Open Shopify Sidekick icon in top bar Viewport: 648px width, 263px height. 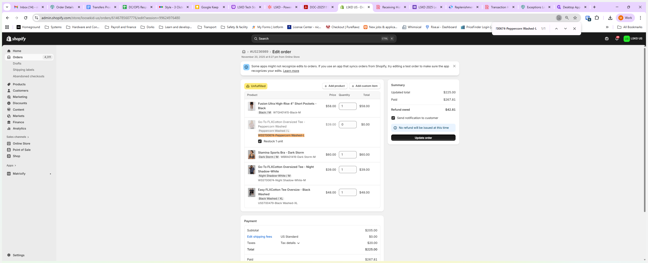coord(606,39)
